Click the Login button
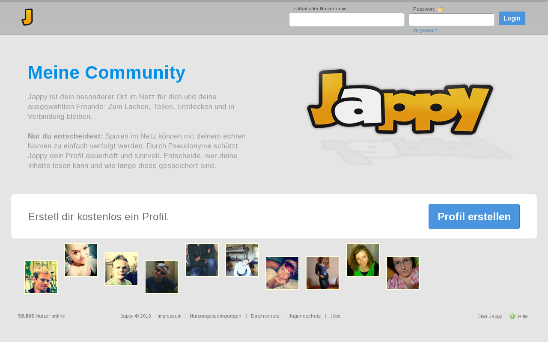 pyautogui.click(x=512, y=18)
